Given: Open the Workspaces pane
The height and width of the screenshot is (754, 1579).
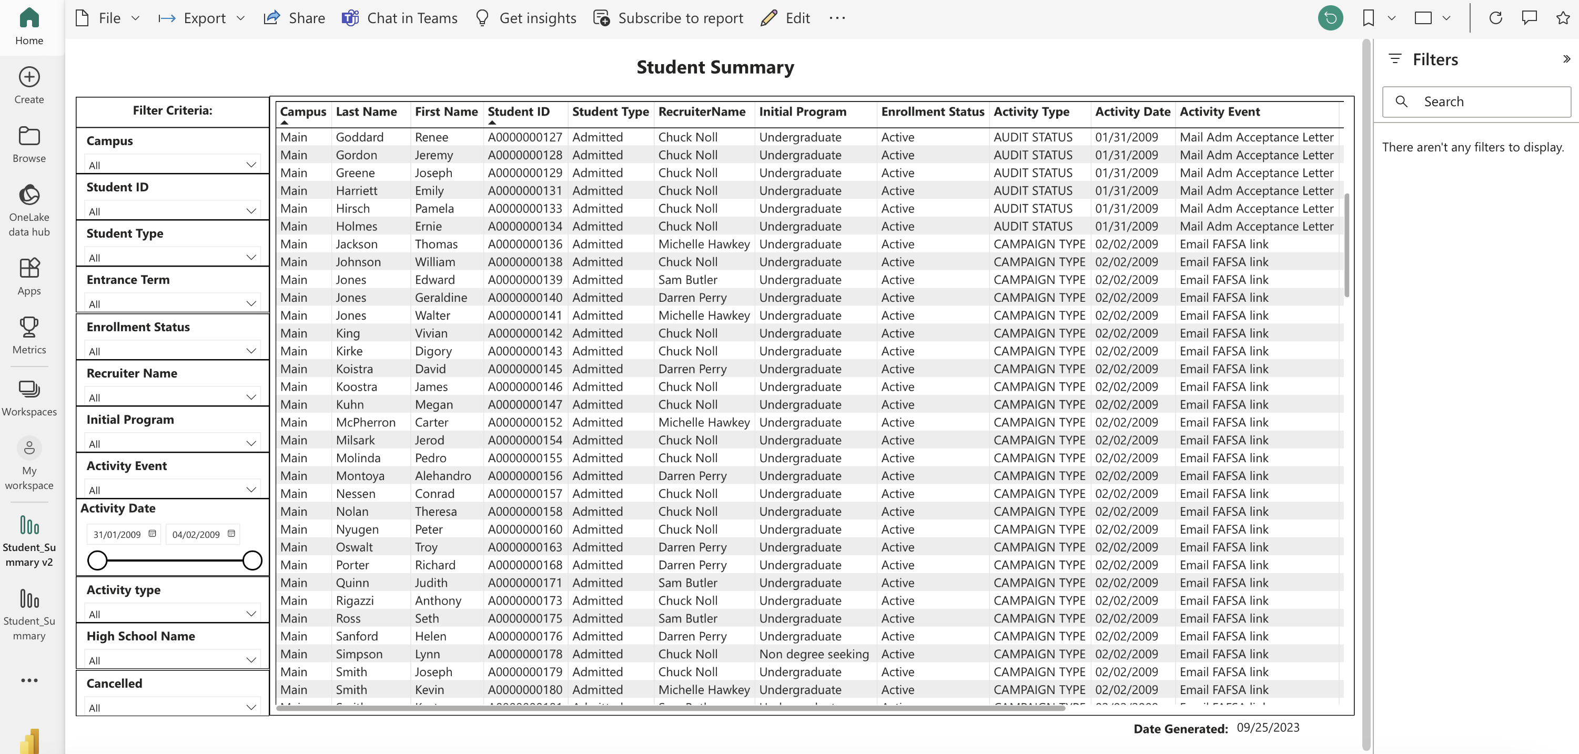Looking at the screenshot, I should 29,398.
